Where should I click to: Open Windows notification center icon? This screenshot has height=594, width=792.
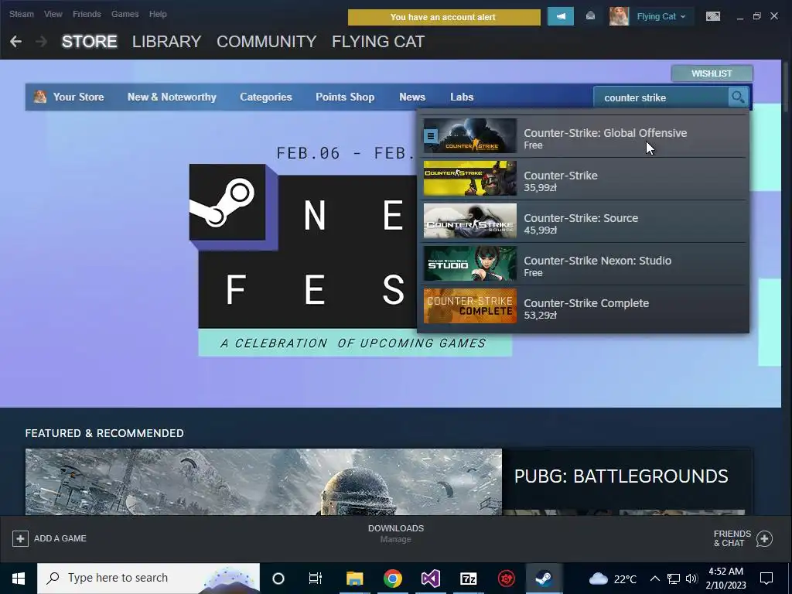(766, 579)
